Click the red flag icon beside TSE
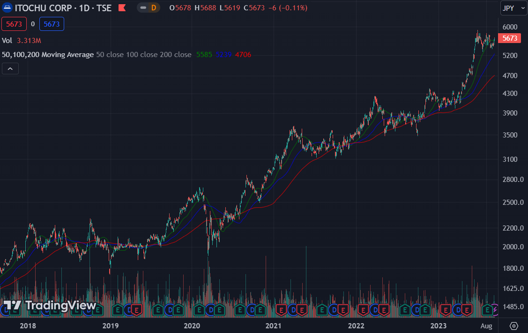Screen dimensions: 528x333 click(x=122, y=8)
